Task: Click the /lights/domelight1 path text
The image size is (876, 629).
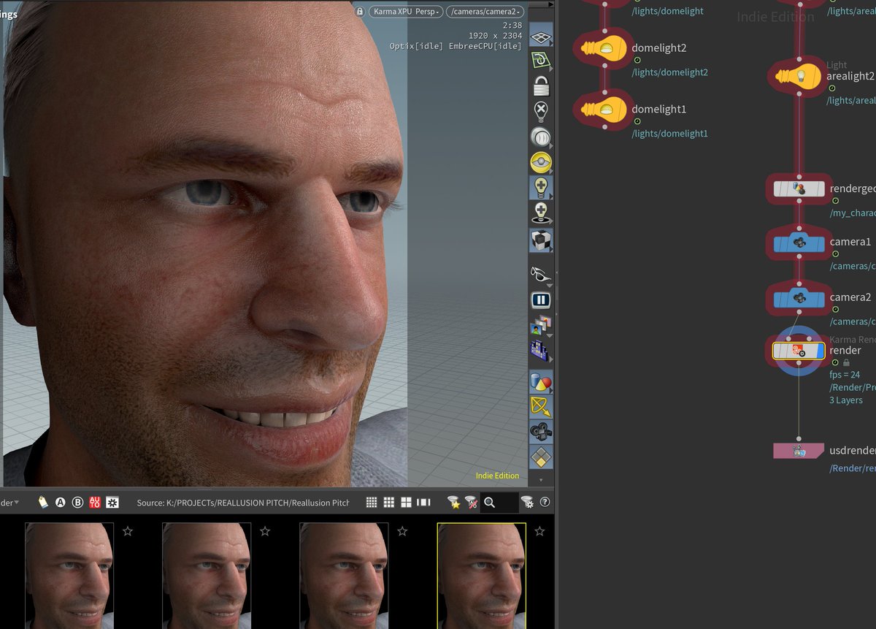Action: pyautogui.click(x=670, y=134)
